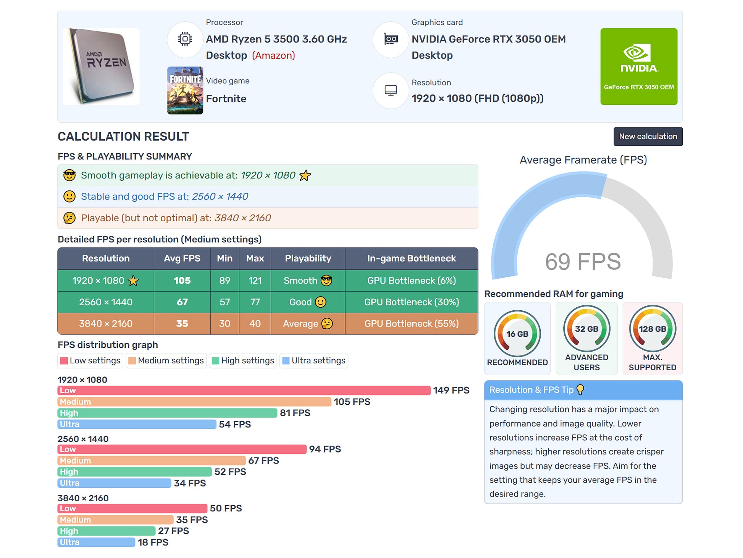
Task: Click the AMD Ryzen processor image
Action: pos(101,67)
